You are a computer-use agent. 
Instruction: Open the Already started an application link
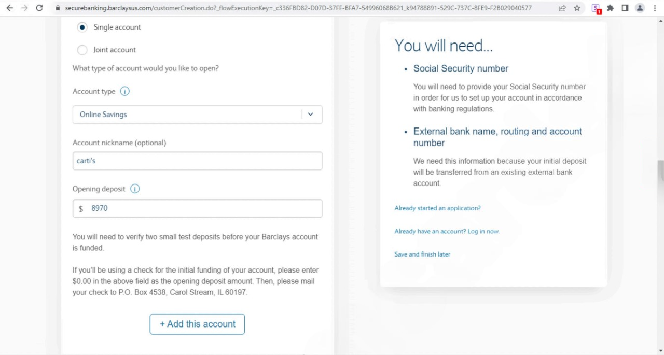tap(437, 208)
